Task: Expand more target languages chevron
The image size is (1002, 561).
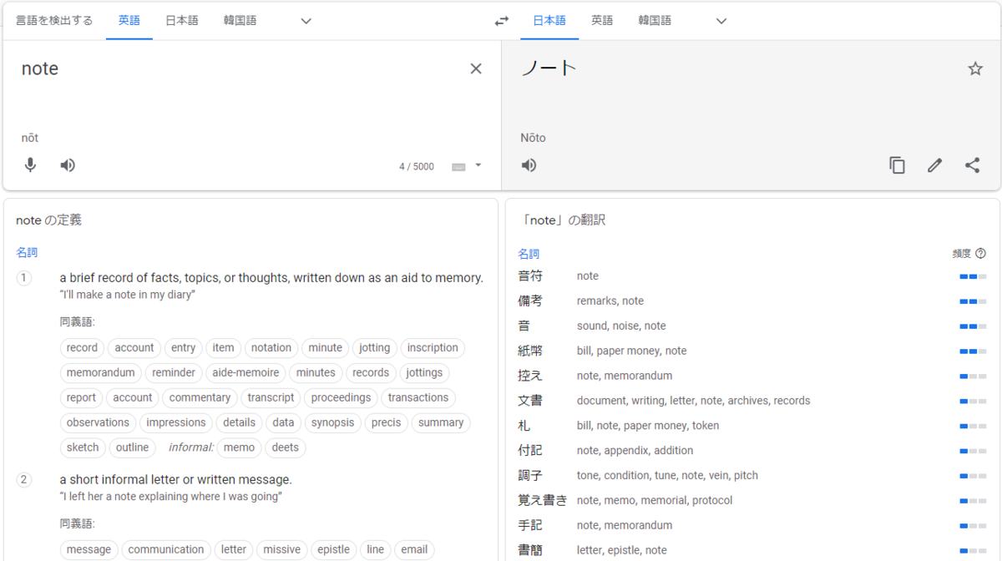Action: pos(721,21)
